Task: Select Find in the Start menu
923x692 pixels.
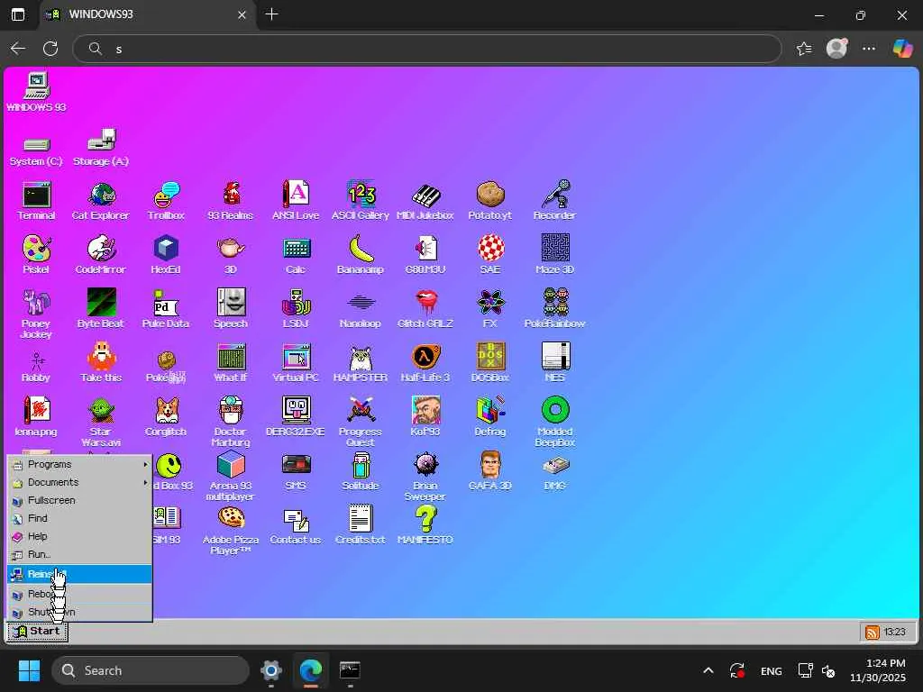Action: click(x=79, y=518)
